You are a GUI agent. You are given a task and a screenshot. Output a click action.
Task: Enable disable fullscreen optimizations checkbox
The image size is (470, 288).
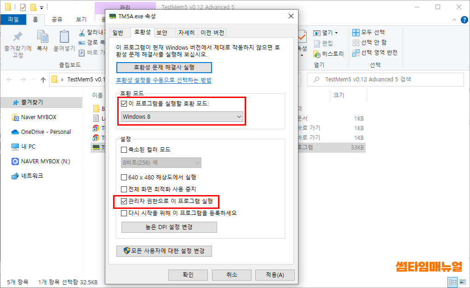tap(124, 189)
